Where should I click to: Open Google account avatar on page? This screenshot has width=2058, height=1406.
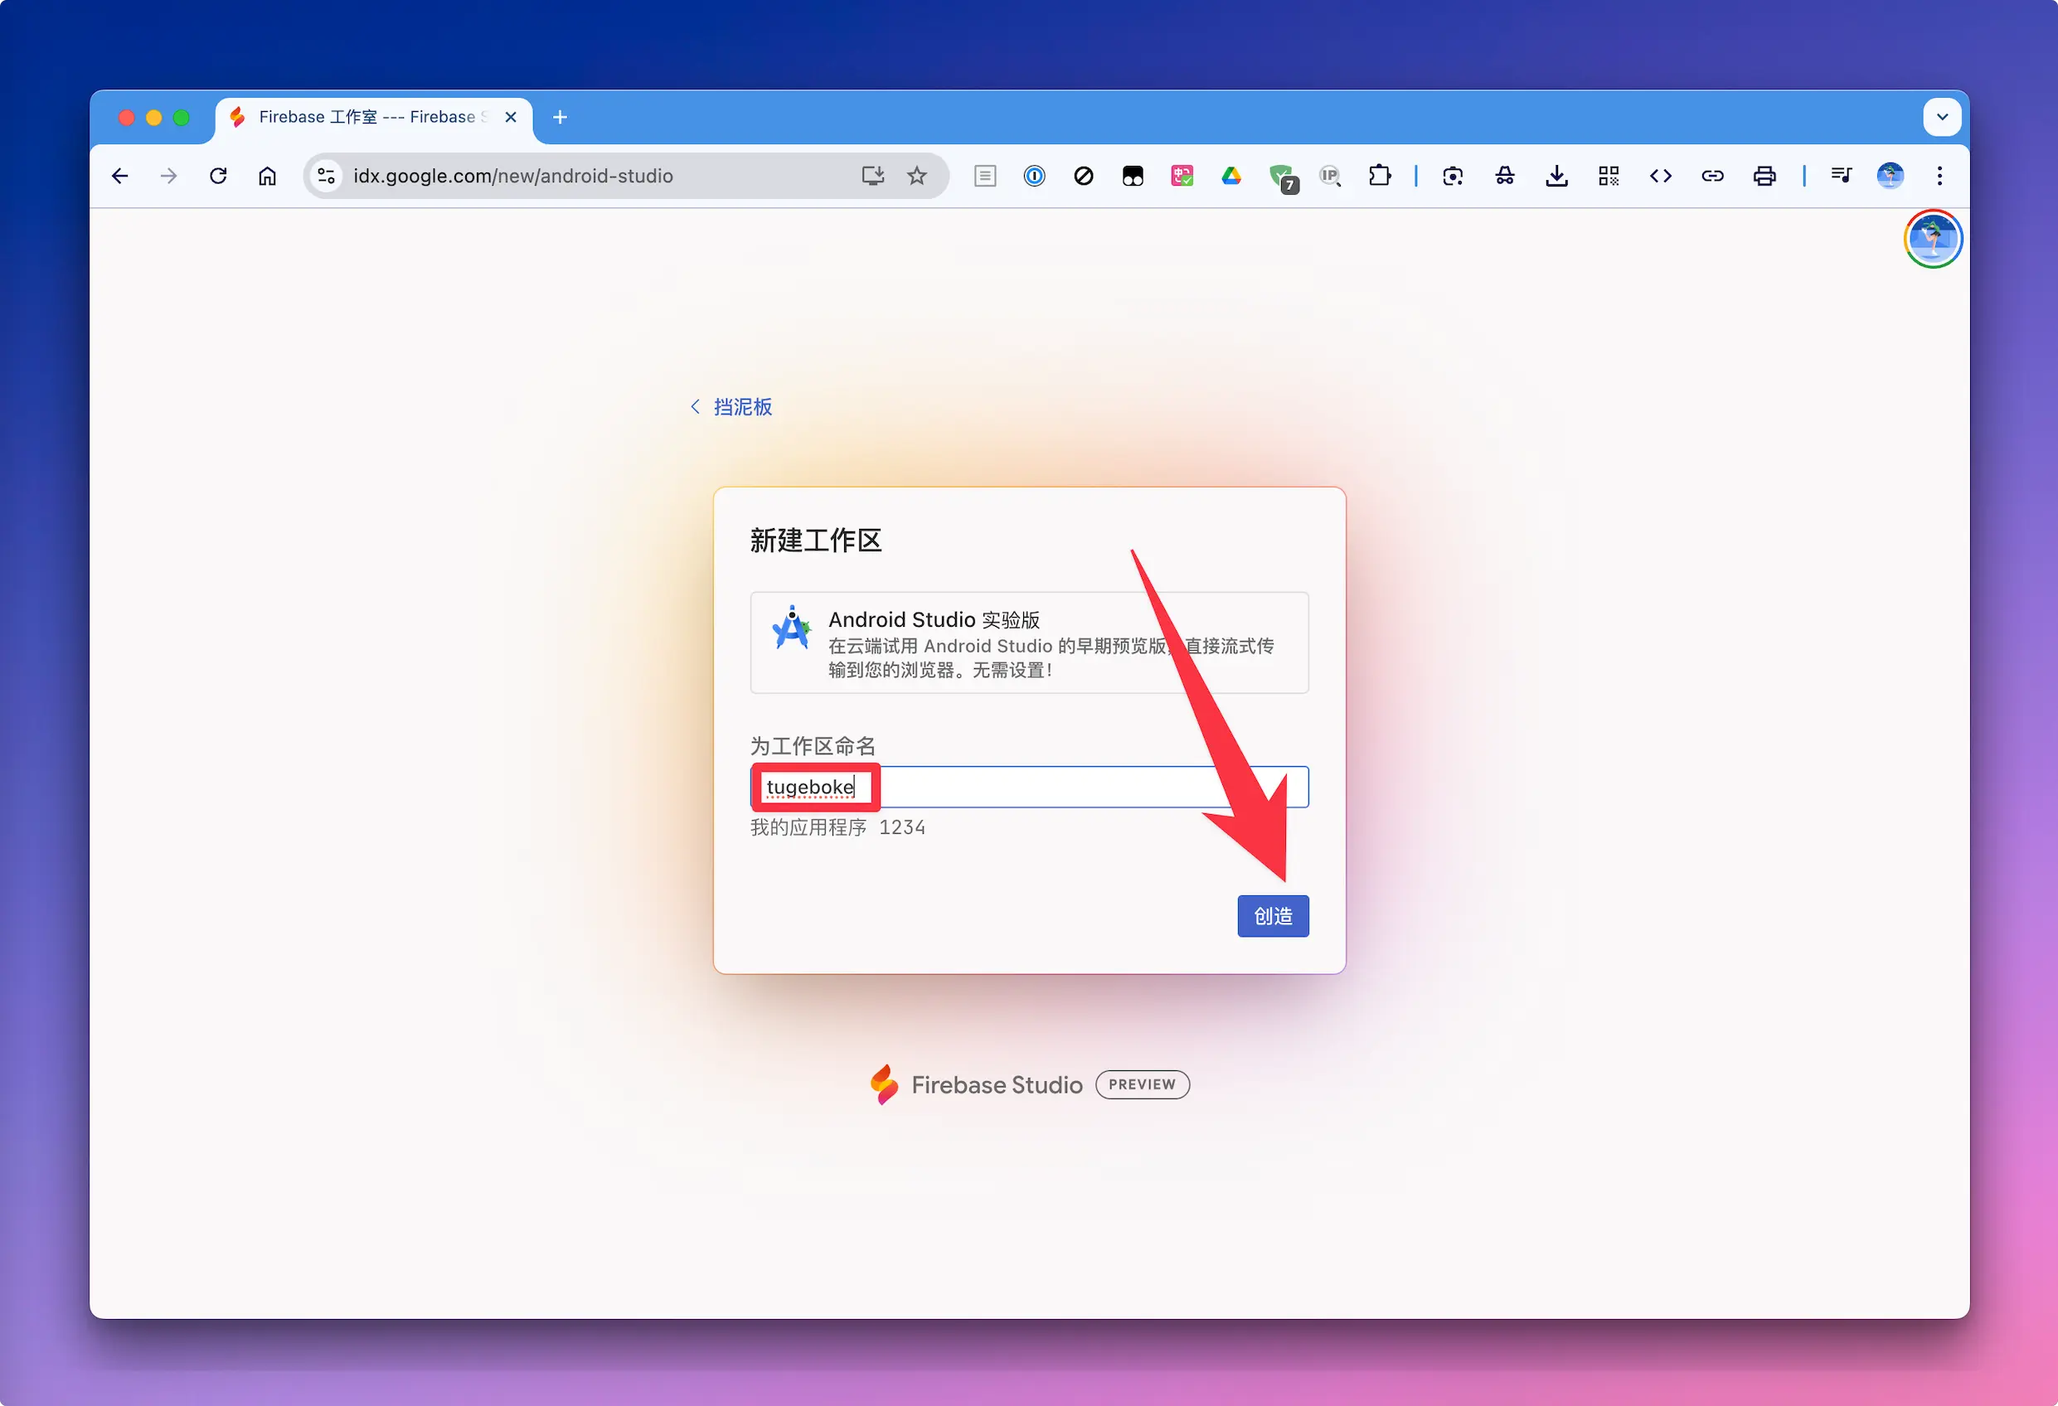[x=1933, y=239]
